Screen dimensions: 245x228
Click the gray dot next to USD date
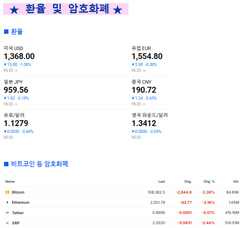[16, 71]
